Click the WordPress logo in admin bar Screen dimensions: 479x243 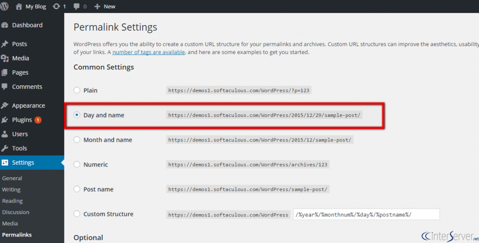tap(4, 7)
